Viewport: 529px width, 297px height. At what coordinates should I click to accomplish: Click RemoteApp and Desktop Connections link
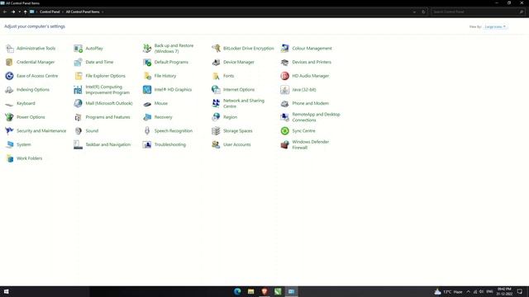(x=316, y=117)
